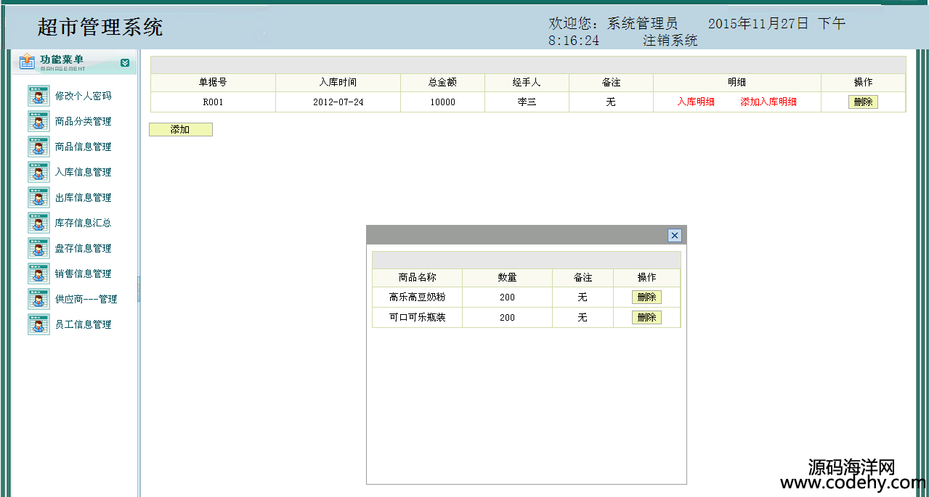Click the 出库信息管理 sidebar icon
The height and width of the screenshot is (497, 929).
38,197
